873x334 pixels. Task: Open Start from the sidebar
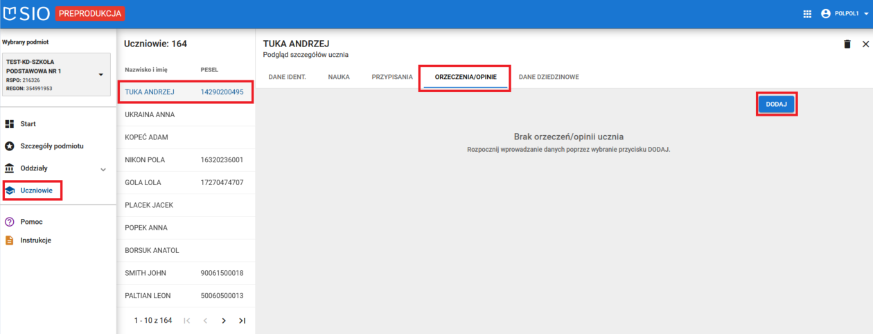pos(28,124)
